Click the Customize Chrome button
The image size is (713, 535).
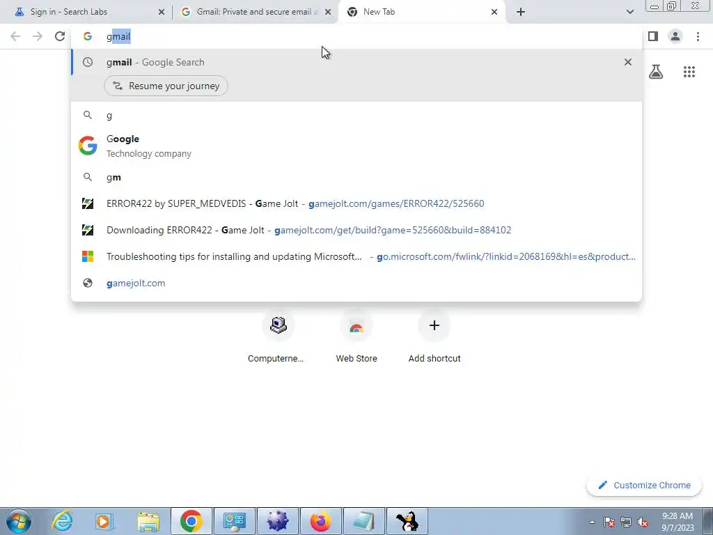point(644,485)
